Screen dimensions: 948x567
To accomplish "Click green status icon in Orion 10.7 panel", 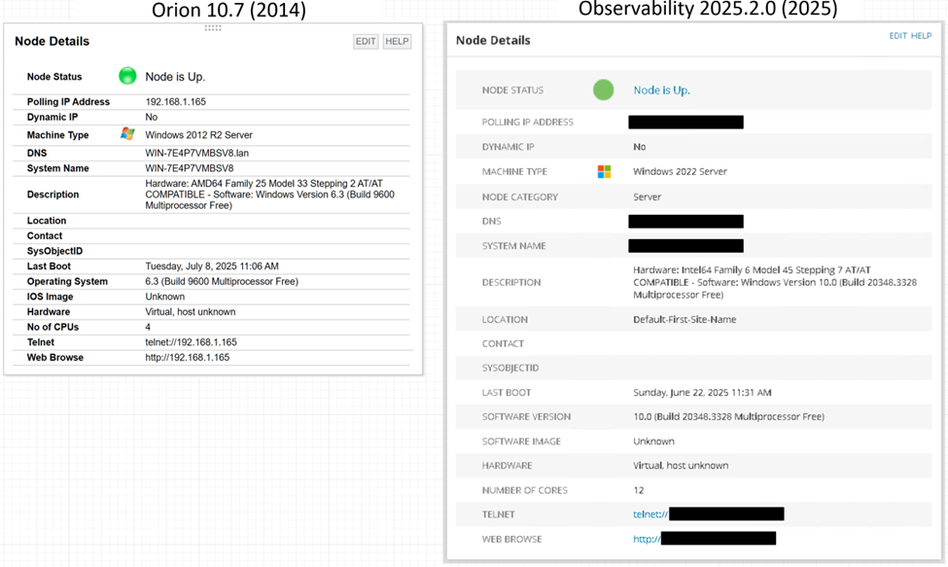I will click(127, 76).
